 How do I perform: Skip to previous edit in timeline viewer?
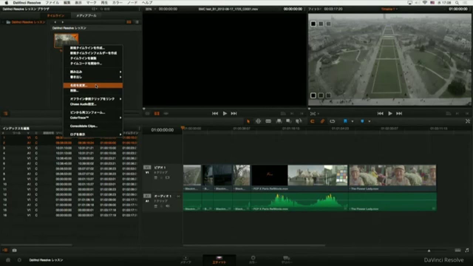coord(380,113)
